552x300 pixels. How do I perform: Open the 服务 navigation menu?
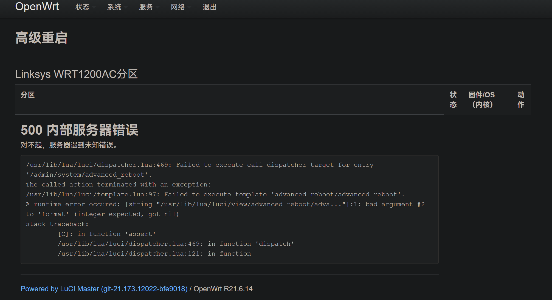[x=146, y=7]
